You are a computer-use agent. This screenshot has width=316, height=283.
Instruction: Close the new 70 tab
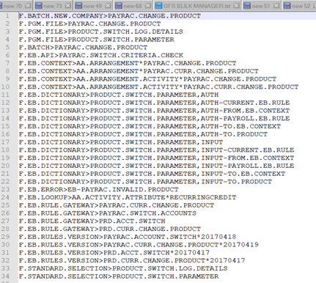point(28,6)
